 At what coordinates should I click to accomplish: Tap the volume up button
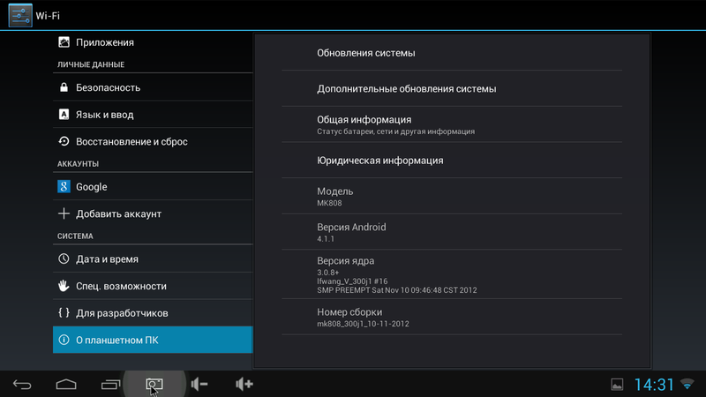[244, 384]
